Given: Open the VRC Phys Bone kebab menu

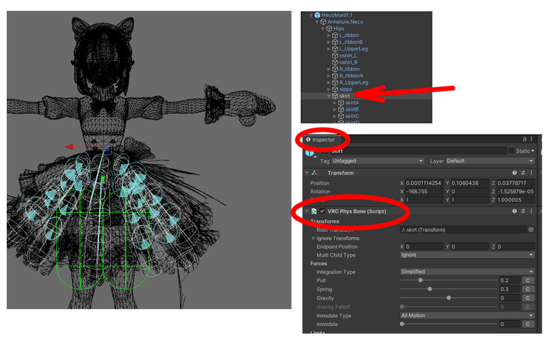Looking at the screenshot, I should (x=531, y=211).
